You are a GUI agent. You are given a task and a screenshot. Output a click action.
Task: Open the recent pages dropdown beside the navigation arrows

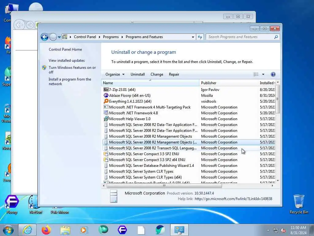tap(59, 37)
